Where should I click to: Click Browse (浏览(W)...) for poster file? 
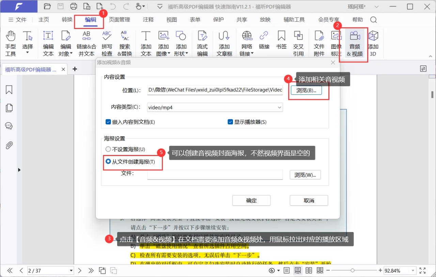point(305,175)
